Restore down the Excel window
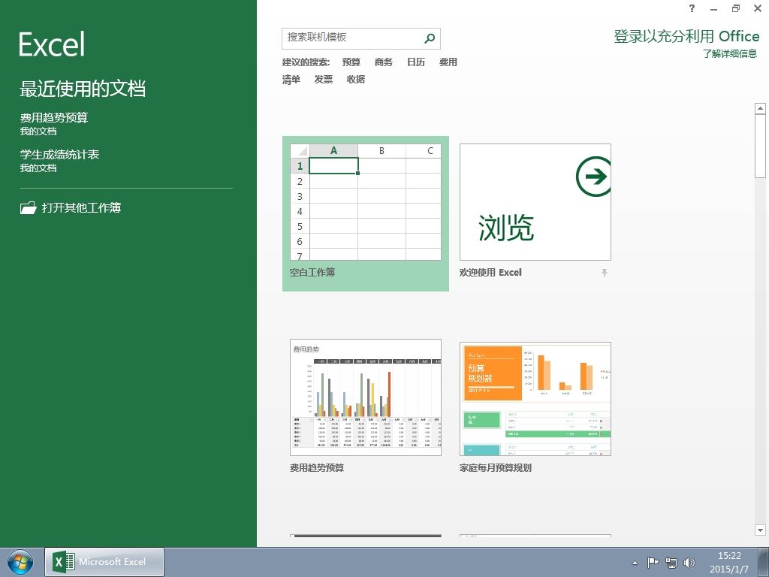Image resolution: width=769 pixels, height=577 pixels. click(736, 8)
